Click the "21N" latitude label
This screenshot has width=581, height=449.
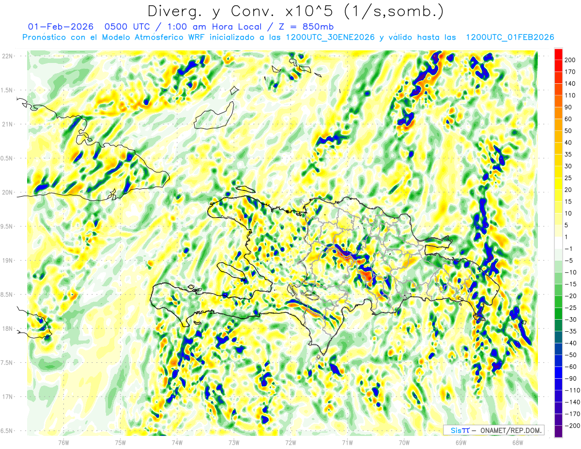point(7,124)
